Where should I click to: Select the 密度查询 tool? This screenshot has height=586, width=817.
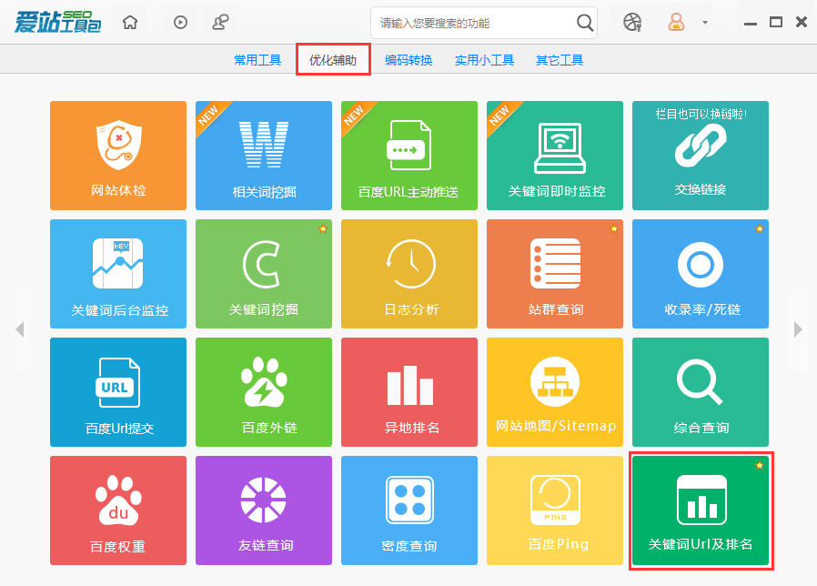tap(408, 510)
